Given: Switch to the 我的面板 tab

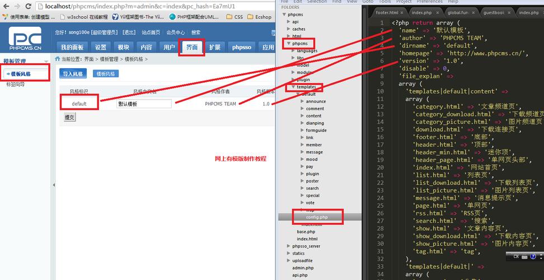Looking at the screenshot, I should click(x=72, y=47).
